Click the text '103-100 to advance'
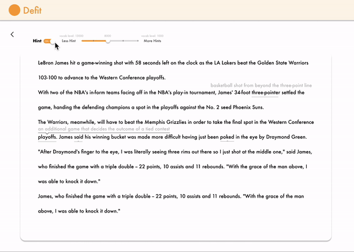 [x=61, y=78]
